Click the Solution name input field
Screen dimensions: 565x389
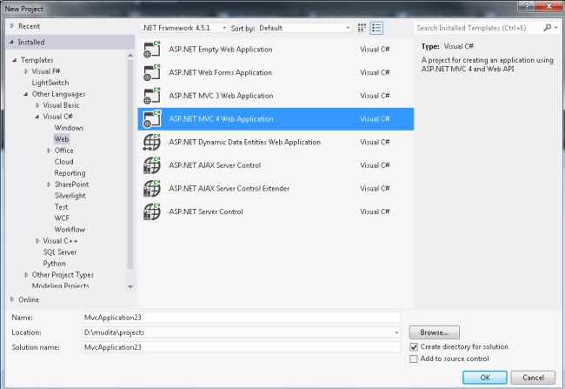point(241,347)
